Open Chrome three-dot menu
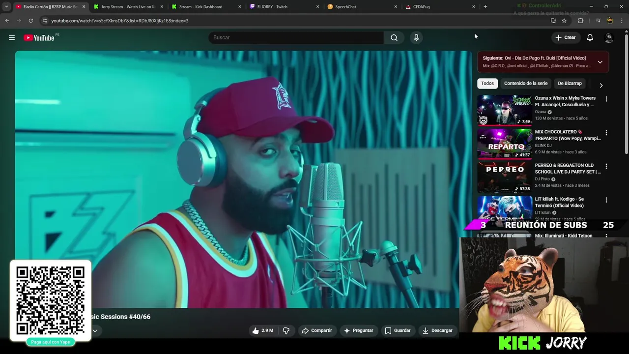This screenshot has height=354, width=629. (622, 21)
